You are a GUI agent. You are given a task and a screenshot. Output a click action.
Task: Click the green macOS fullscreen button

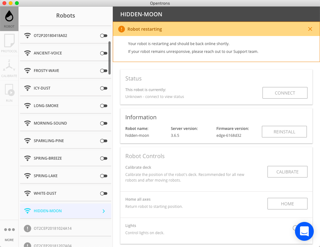click(17, 3)
